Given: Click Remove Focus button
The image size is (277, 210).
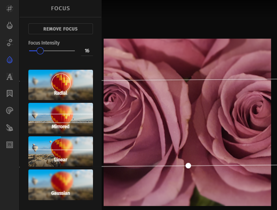Looking at the screenshot, I should click(x=61, y=29).
